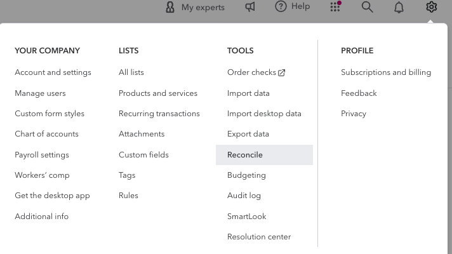
Task: Select Tags list
Action: 127,175
